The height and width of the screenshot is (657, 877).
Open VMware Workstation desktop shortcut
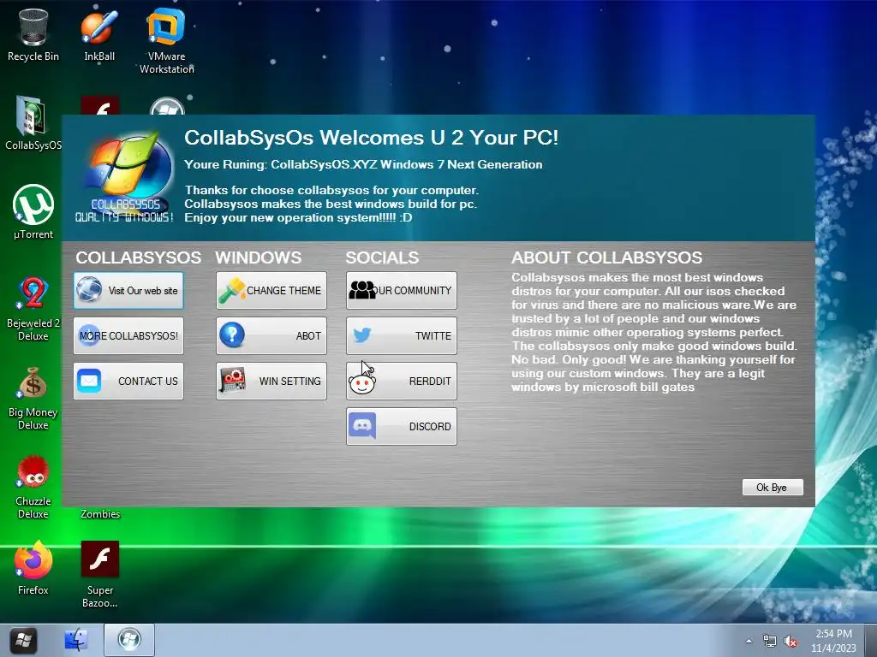tap(167, 40)
